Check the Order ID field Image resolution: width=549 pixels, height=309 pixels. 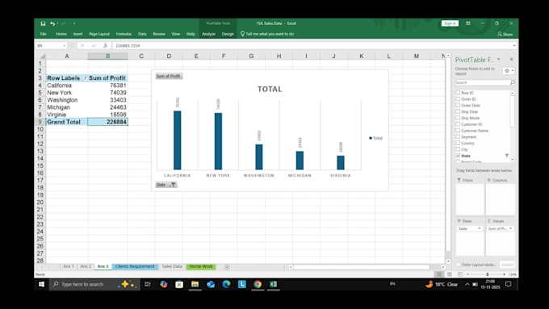tap(458, 99)
